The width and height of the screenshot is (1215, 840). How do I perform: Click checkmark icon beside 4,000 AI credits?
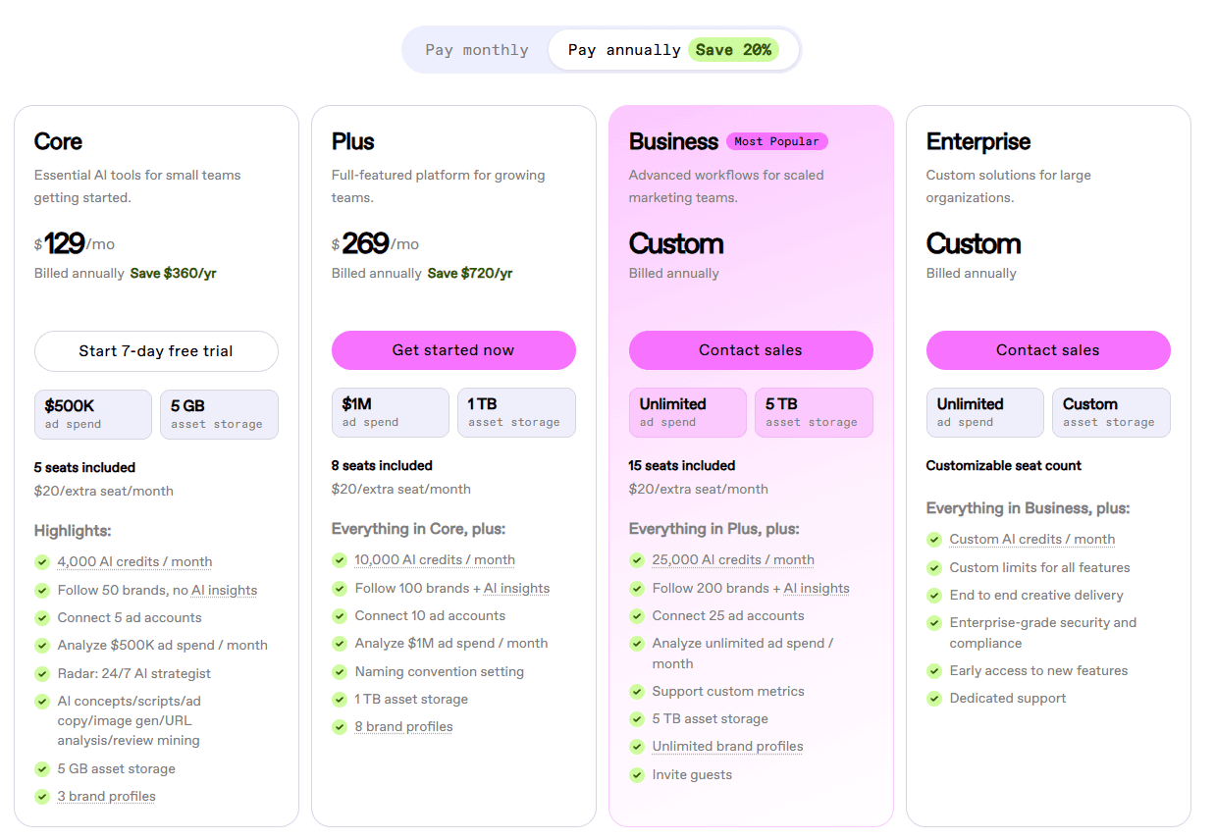point(42,562)
